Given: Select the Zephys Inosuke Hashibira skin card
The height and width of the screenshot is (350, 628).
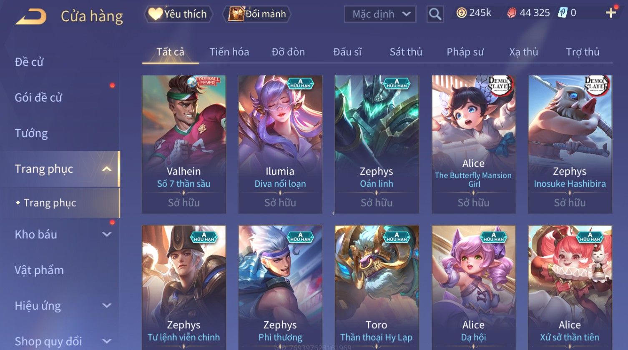Looking at the screenshot, I should pyautogui.click(x=570, y=144).
